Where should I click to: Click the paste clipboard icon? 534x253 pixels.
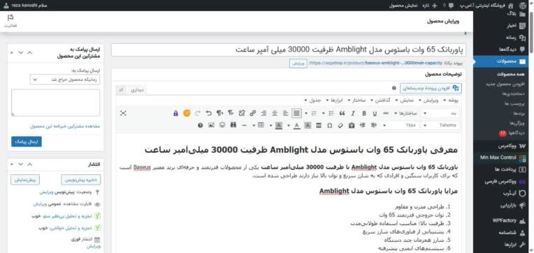(x=352, y=125)
